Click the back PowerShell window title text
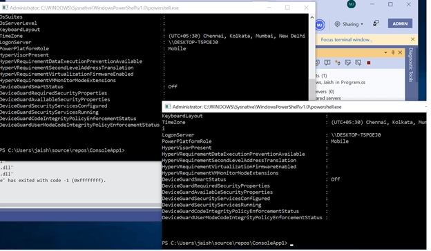This screenshot has width=431, height=251. click(94, 8)
